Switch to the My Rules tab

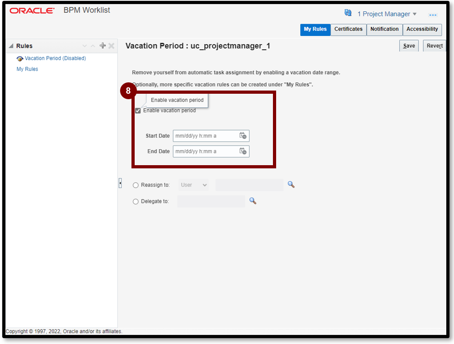pos(315,30)
